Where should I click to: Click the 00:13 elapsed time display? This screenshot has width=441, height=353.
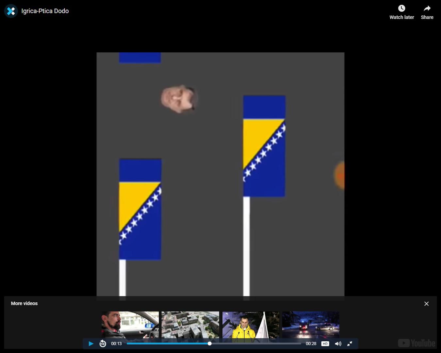(116, 344)
